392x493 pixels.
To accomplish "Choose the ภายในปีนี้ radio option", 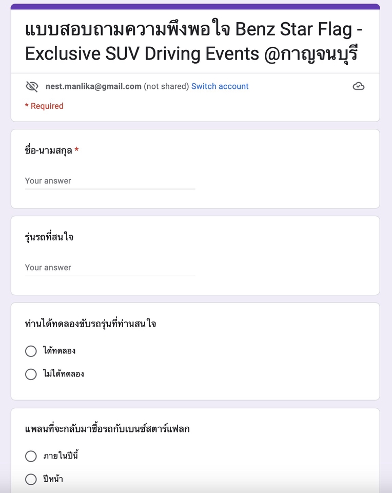I will point(31,456).
